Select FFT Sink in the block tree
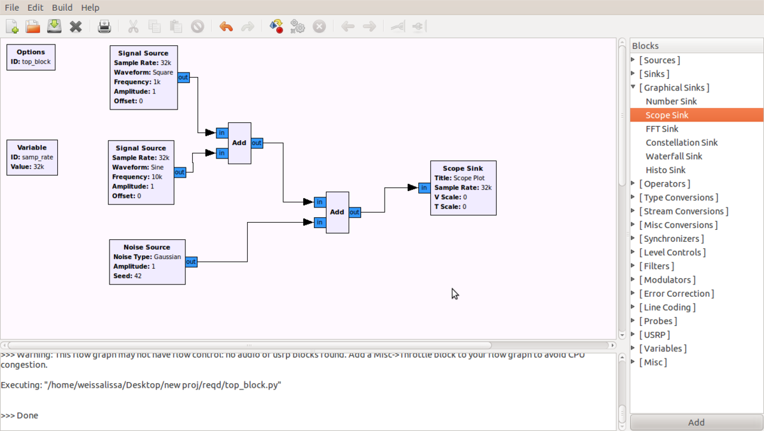 661,129
